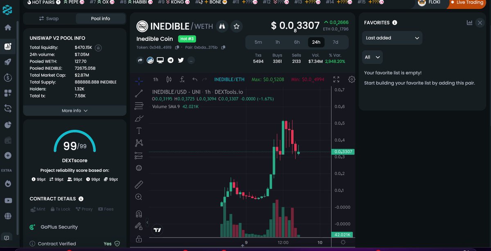Select the brush drawing tool

click(x=139, y=119)
